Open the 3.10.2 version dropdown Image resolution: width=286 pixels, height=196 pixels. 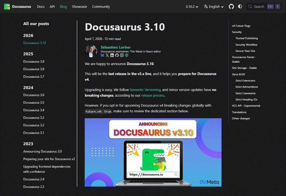point(192,6)
